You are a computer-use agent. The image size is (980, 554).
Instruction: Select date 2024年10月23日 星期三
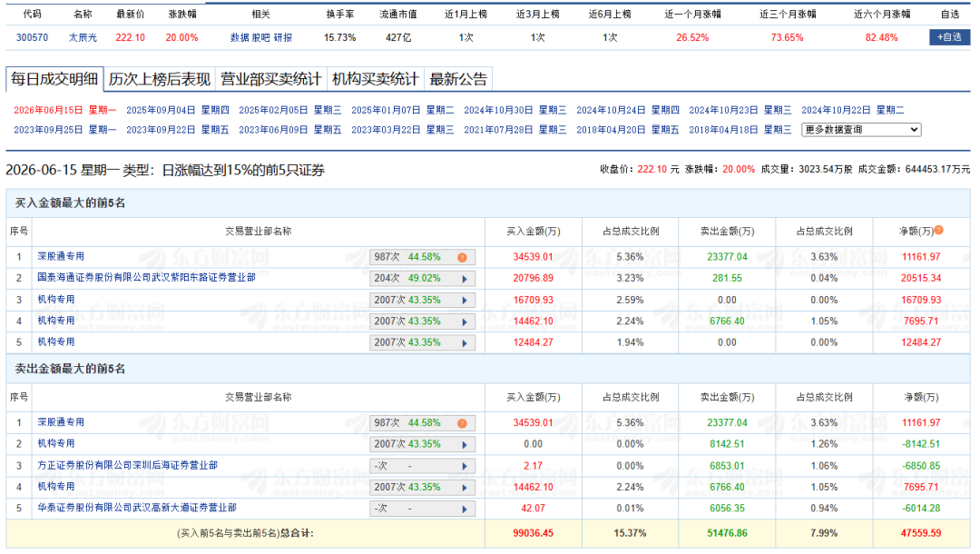click(x=740, y=110)
